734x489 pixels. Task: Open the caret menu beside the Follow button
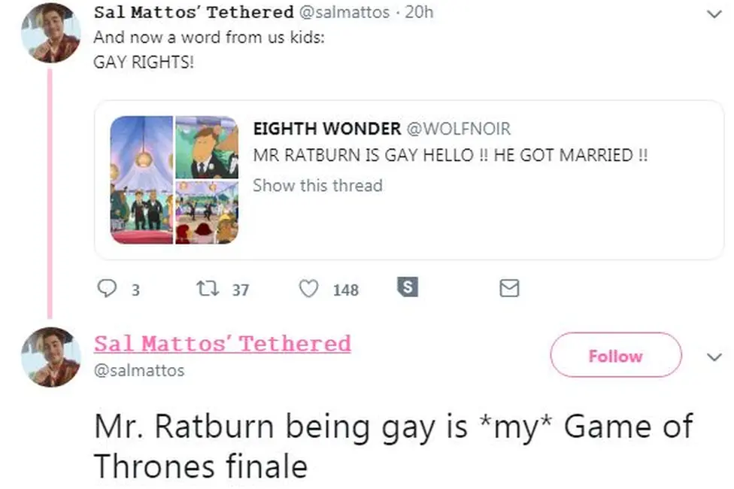713,356
